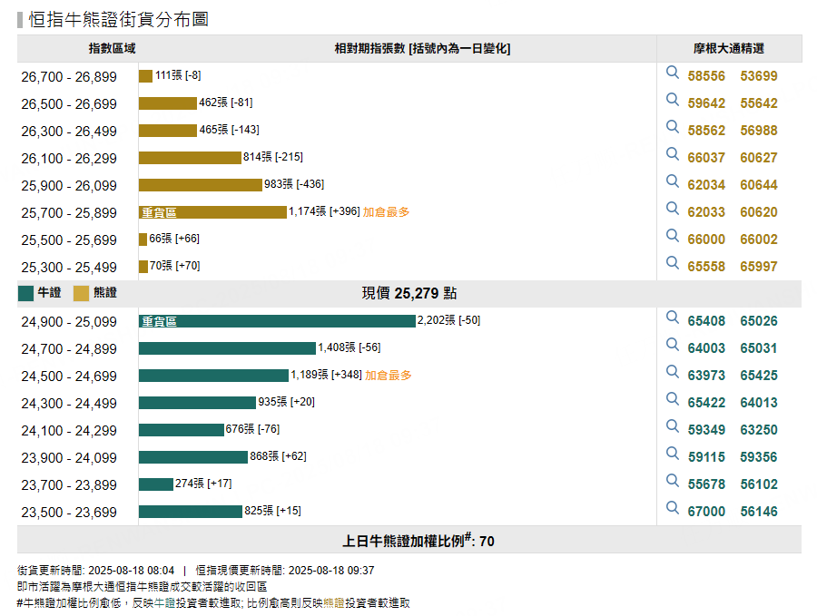Open bear warrant code 65558
817x616 pixels.
coord(706,266)
